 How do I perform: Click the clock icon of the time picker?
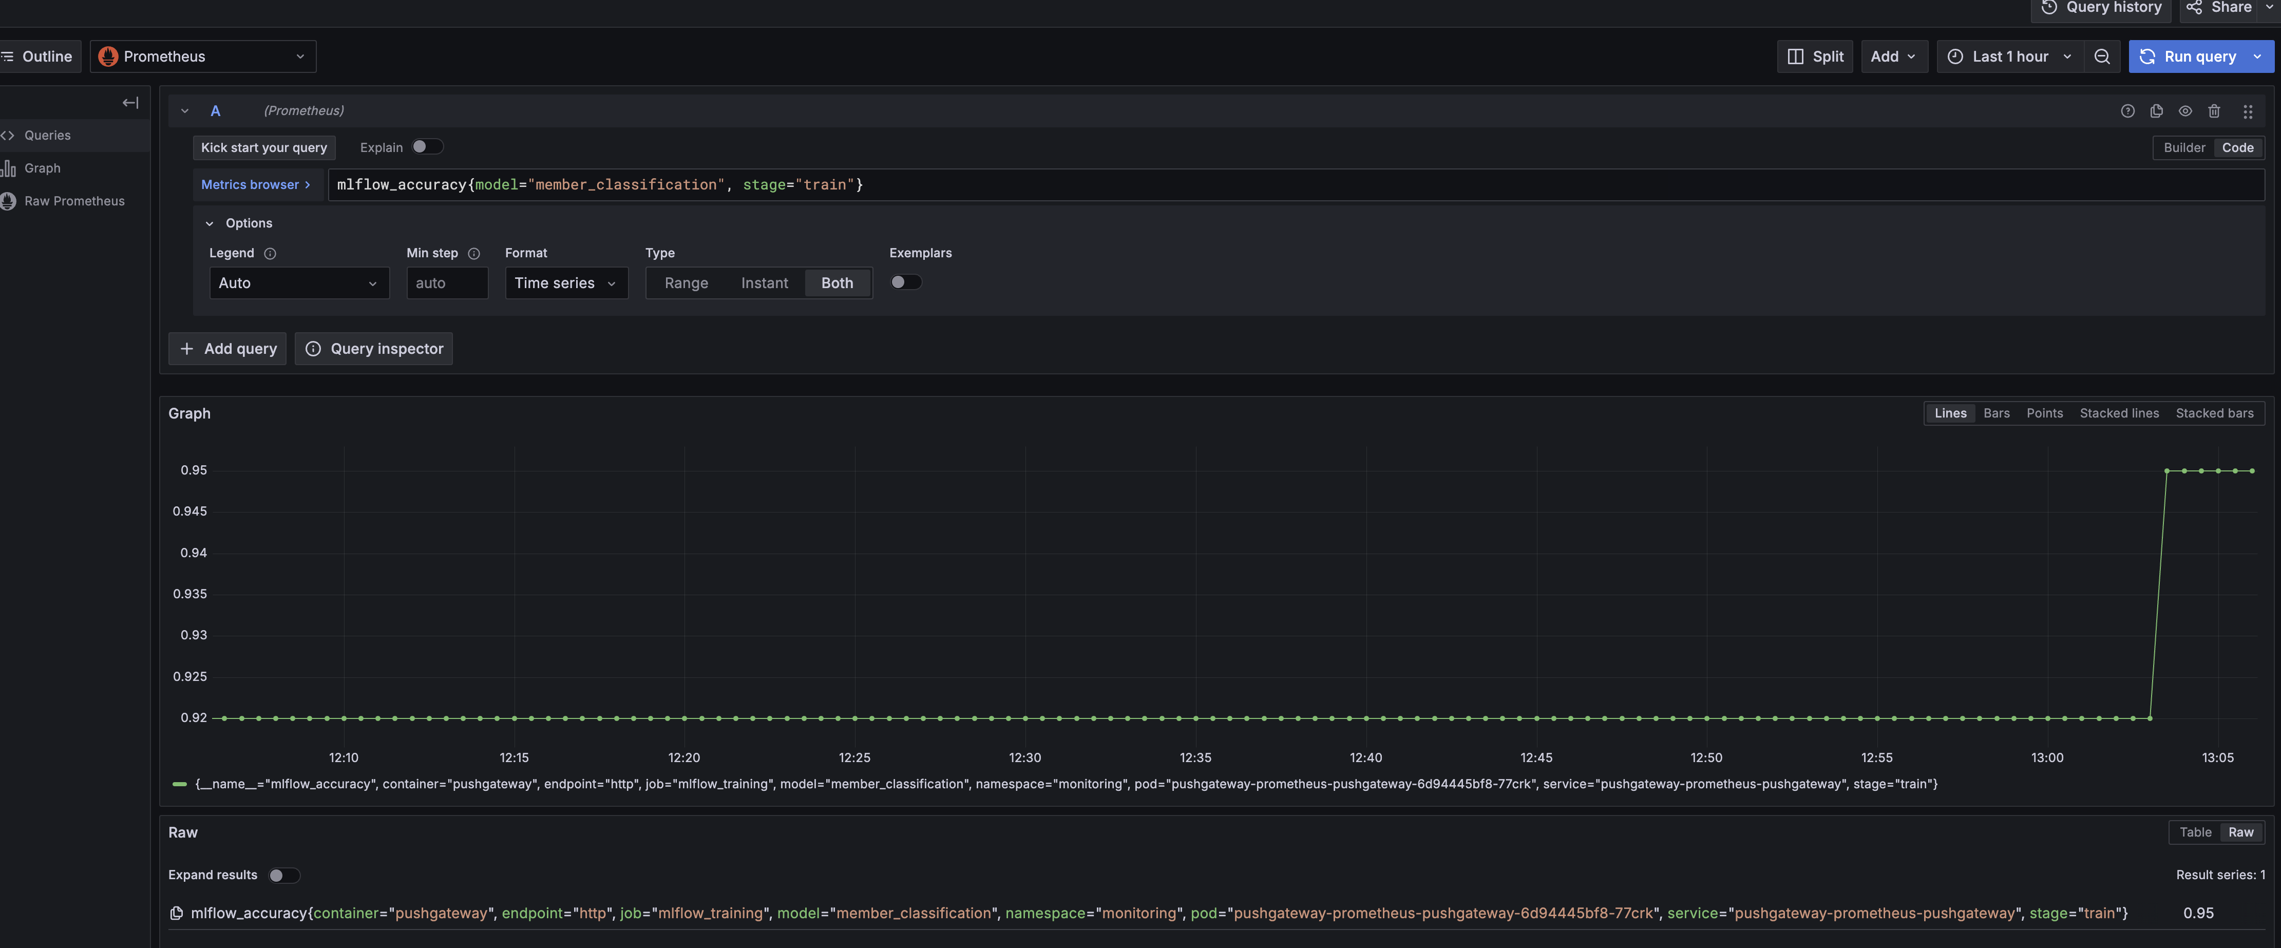(1955, 56)
